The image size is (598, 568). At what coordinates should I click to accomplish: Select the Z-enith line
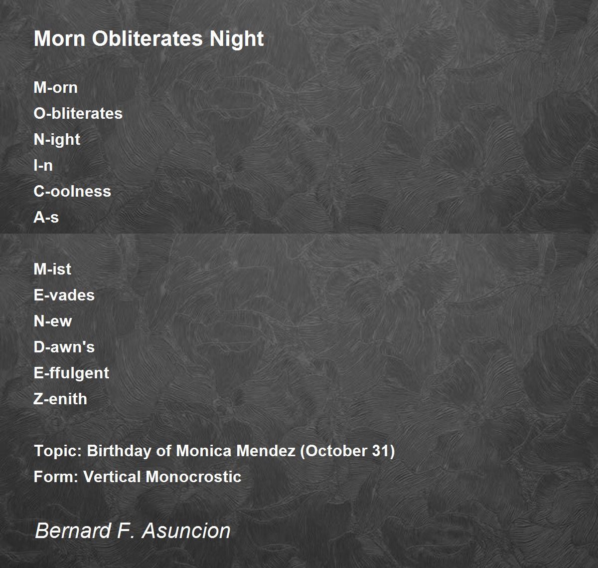click(x=60, y=399)
